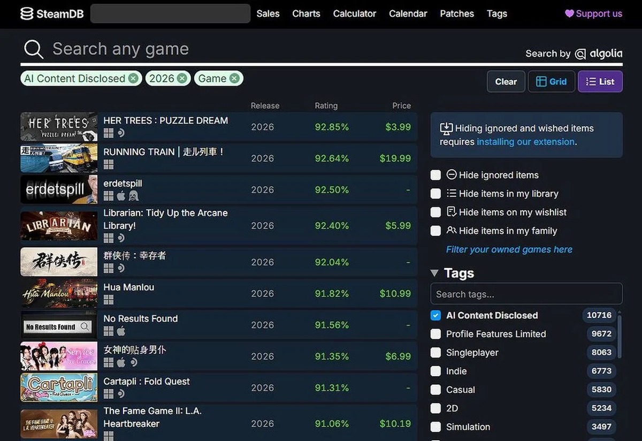Viewport: 642px width, 441px height.
Task: Check the Profile Features Limited tag
Action: (436, 334)
